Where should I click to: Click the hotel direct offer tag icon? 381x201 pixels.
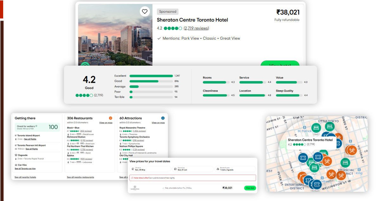tap(132, 178)
